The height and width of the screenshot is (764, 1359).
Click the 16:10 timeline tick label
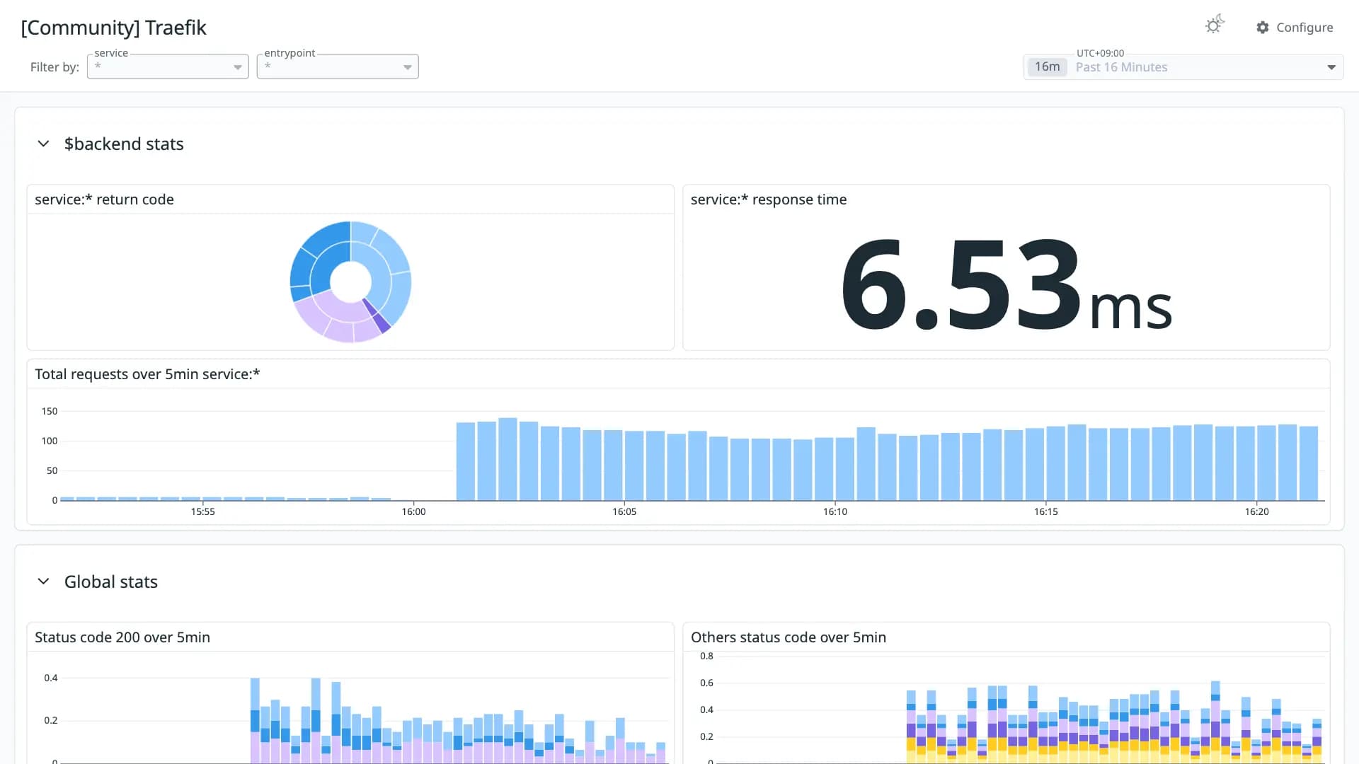coord(835,511)
